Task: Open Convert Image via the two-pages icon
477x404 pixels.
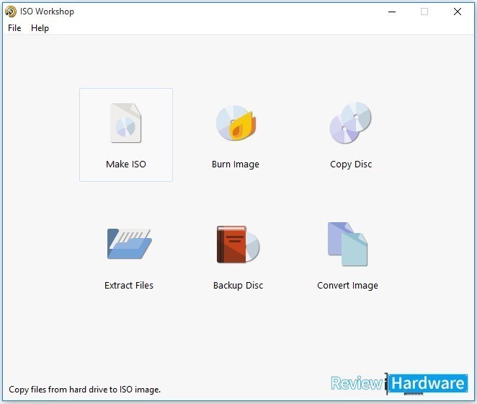Action: click(347, 244)
